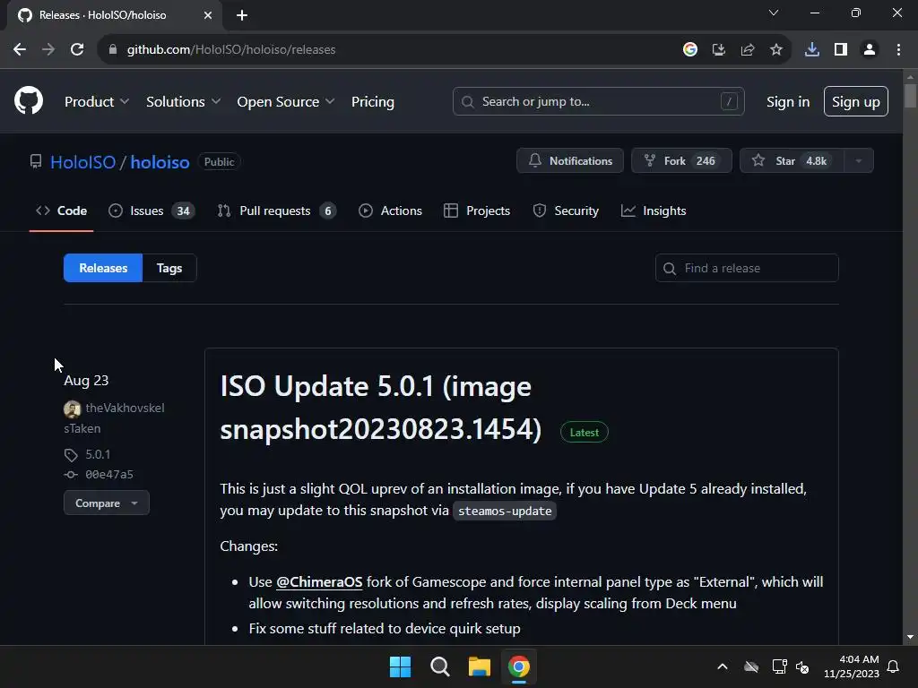Click Chrome icon in taskbar
This screenshot has width=918, height=688.
tap(519, 666)
